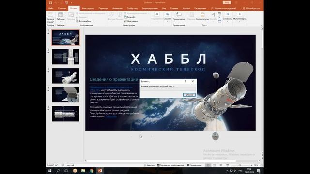This screenshot has height=174, width=310.
Task: Click the slide title ХАББЛ
Action: click(x=169, y=59)
